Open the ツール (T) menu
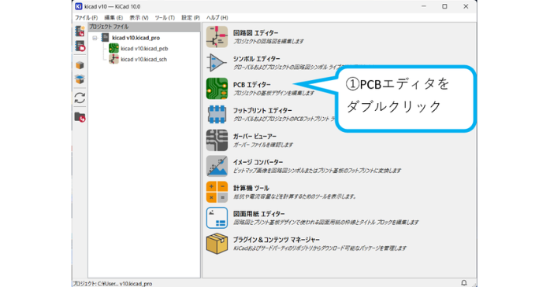The width and height of the screenshot is (550, 287). click(x=165, y=17)
